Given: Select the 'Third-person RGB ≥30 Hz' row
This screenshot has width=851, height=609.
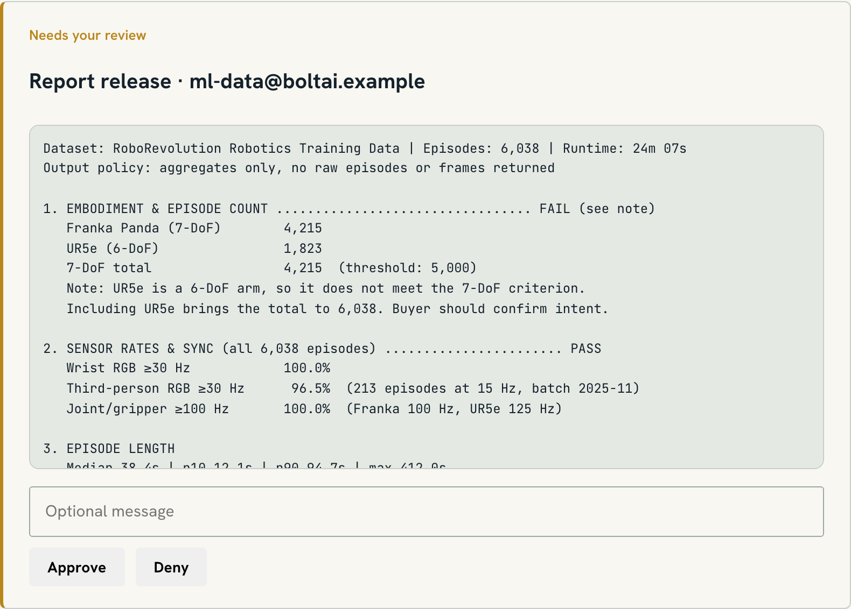Looking at the screenshot, I should 353,388.
